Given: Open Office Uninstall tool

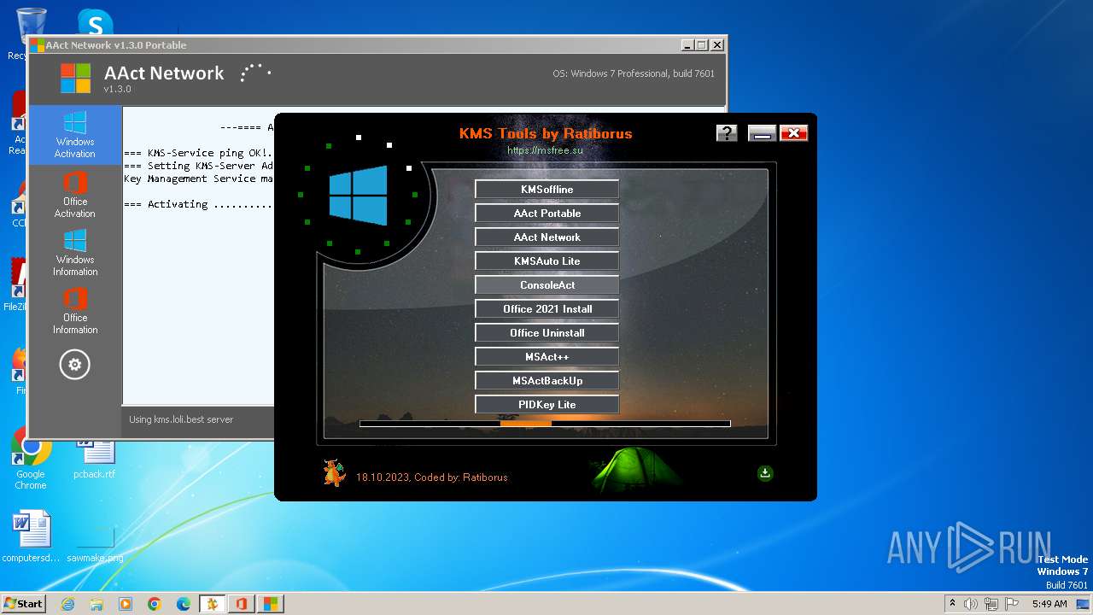Looking at the screenshot, I should [x=546, y=333].
